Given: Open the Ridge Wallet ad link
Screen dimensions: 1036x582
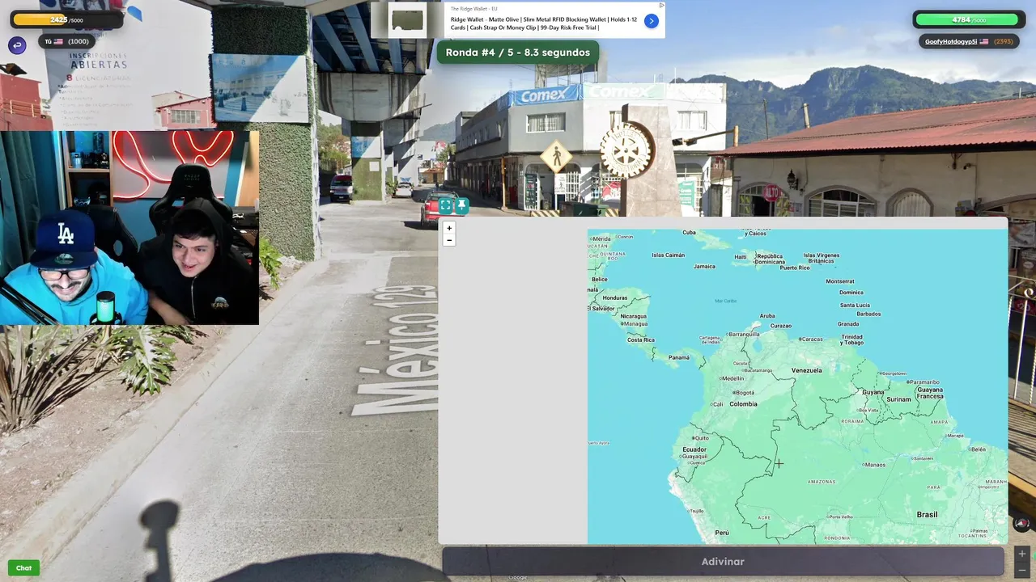Looking at the screenshot, I should [x=544, y=23].
